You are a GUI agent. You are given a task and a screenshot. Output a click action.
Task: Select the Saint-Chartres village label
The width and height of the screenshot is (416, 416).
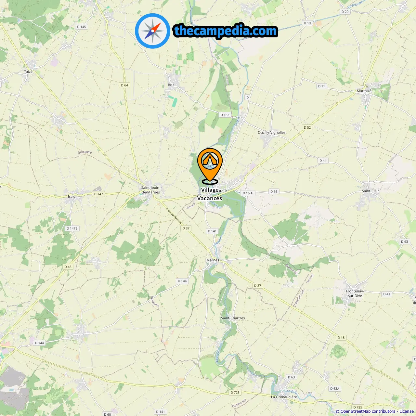(x=233, y=318)
